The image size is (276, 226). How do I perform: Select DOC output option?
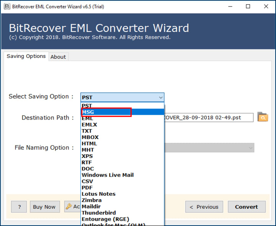click(122, 169)
